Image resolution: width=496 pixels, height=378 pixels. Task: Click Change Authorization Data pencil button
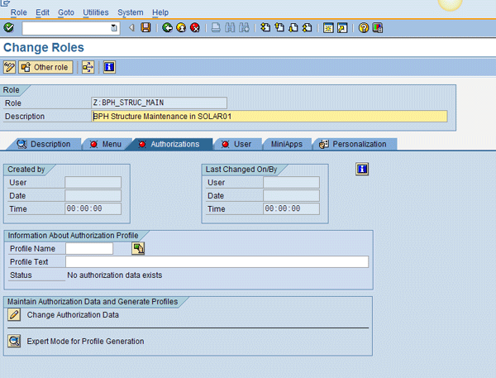(x=15, y=314)
